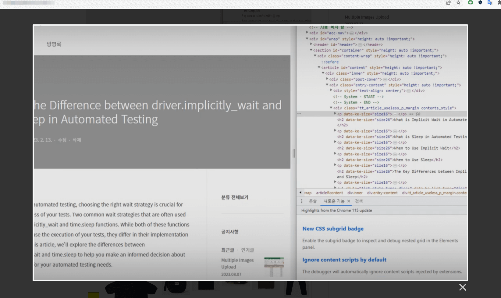Collapse the div class="entry-content" node

point(327,85)
